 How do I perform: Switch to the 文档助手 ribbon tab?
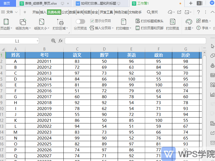135,12
